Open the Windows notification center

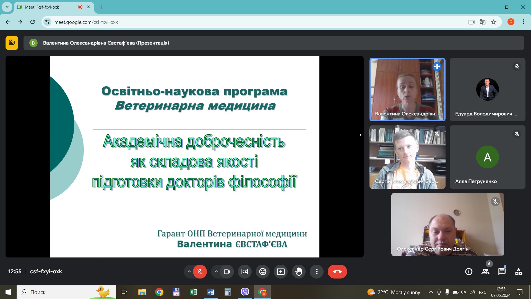(520, 292)
